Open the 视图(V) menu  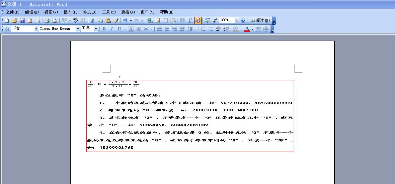click(51, 12)
